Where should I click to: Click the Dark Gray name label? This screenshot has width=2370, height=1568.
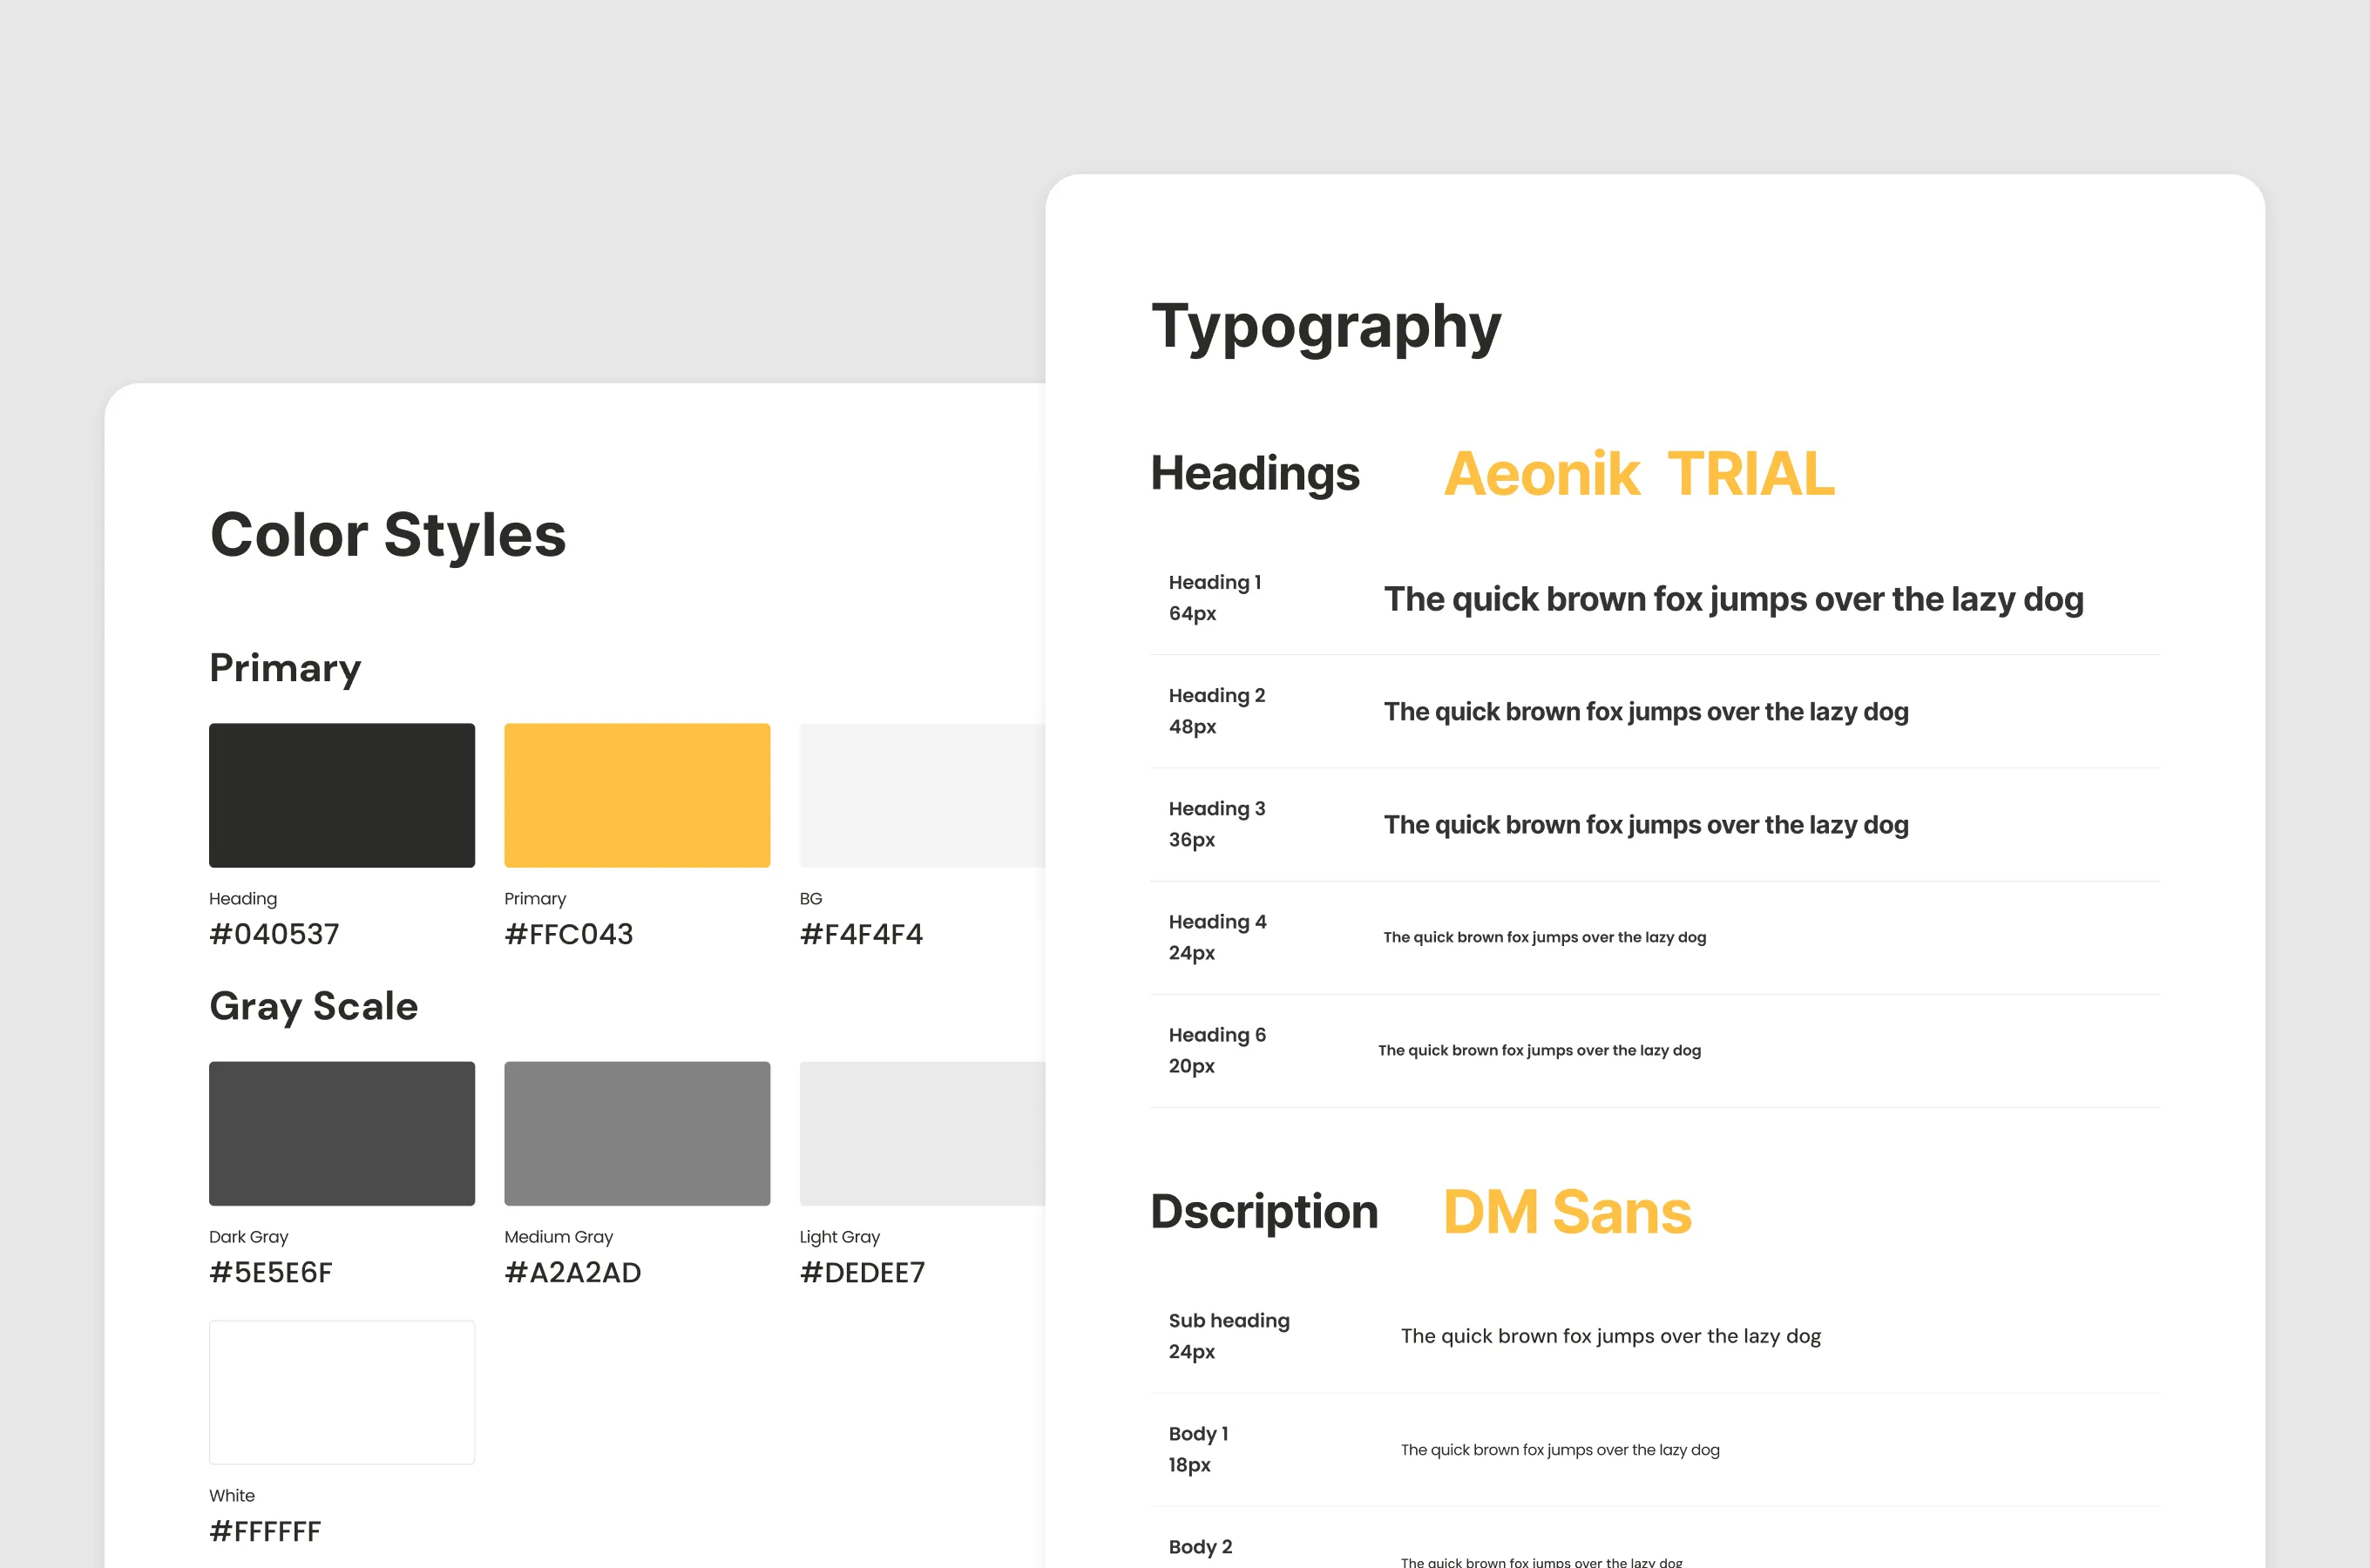249,1237
